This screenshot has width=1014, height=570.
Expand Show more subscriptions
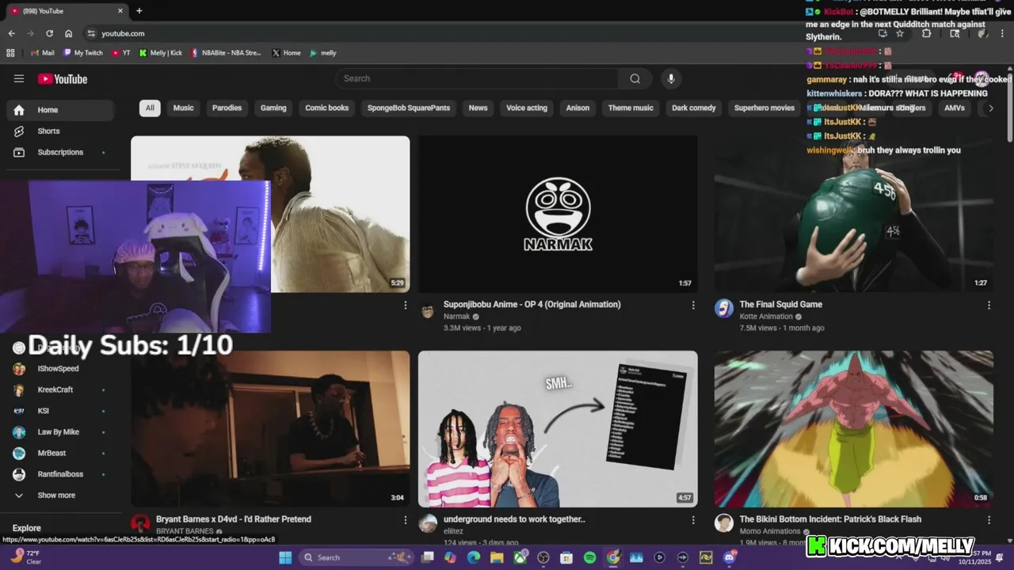[x=62, y=496]
